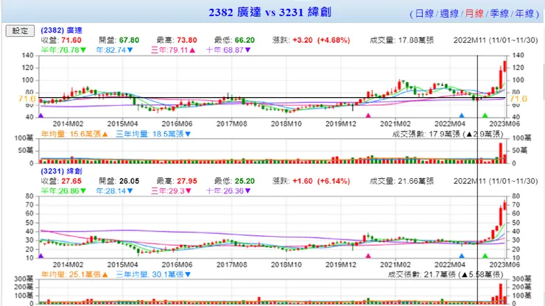
Task: Click 緯創 low price 25.20
Action: [x=245, y=181]
